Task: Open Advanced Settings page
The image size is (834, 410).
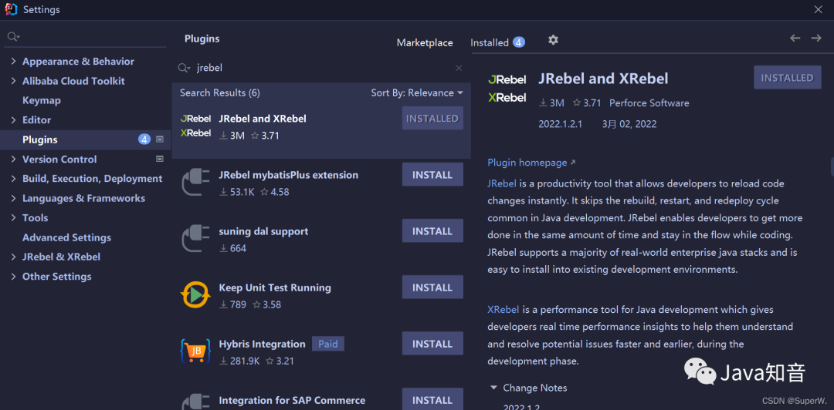Action: pyautogui.click(x=66, y=237)
